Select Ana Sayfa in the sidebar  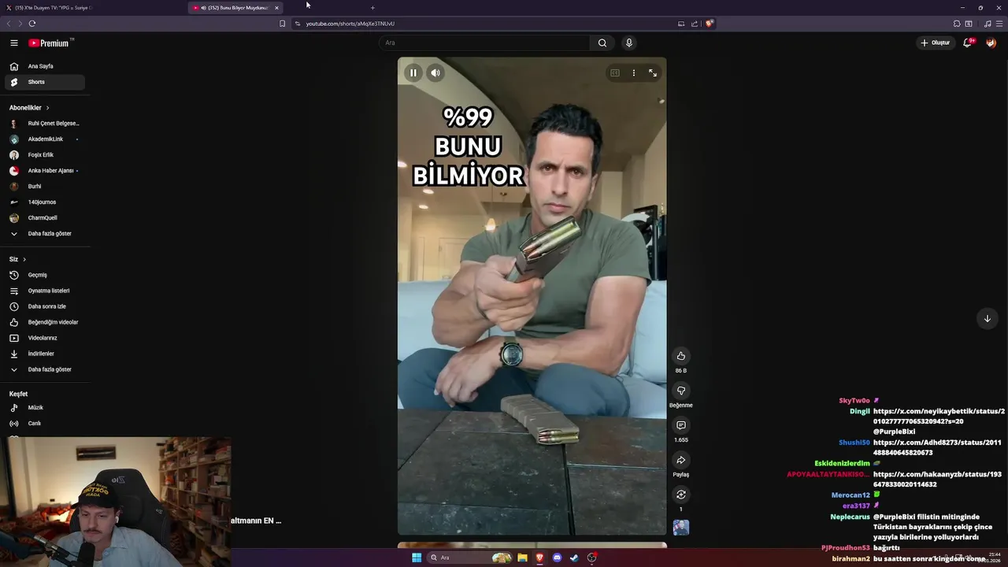point(45,66)
